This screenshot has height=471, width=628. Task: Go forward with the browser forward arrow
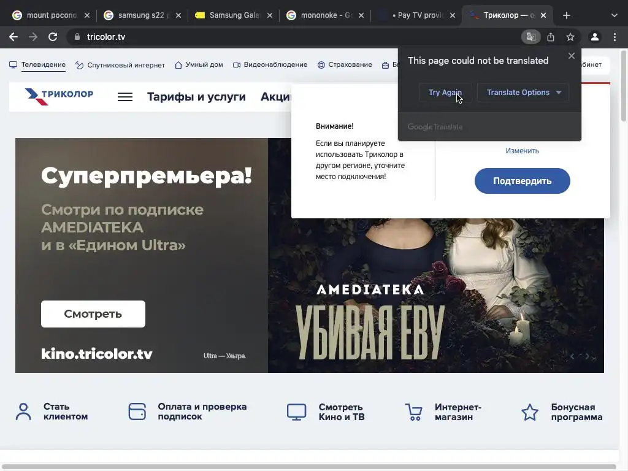click(x=33, y=37)
